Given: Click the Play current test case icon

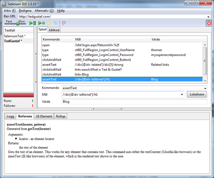Looking at the screenshot, I should [x=41, y=23].
